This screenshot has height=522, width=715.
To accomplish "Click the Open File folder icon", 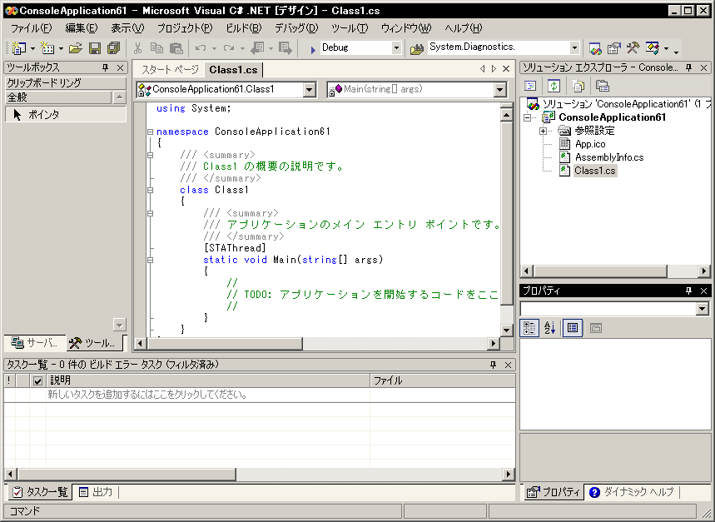I will [x=76, y=47].
